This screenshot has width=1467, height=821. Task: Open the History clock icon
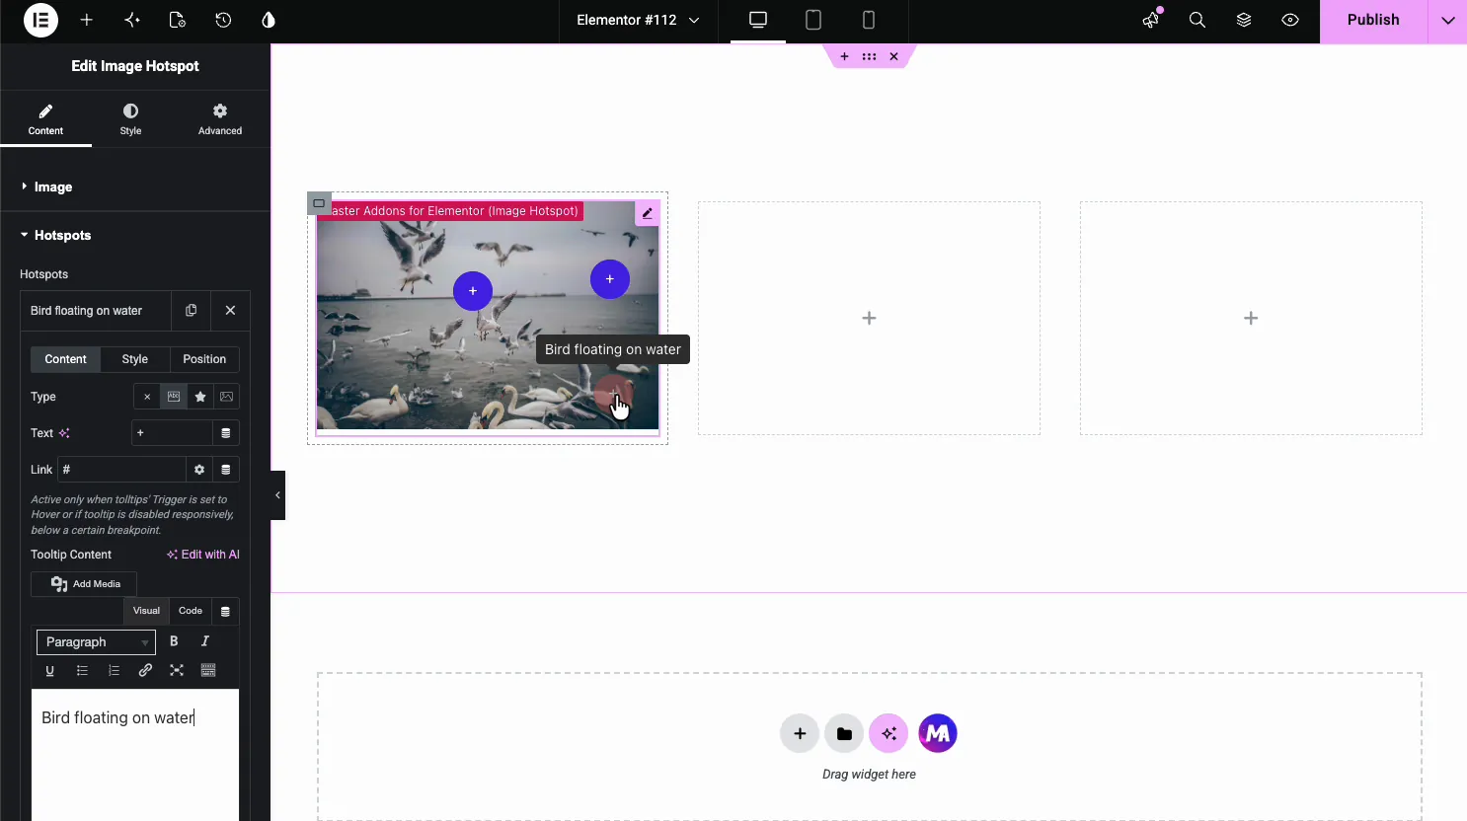223,20
